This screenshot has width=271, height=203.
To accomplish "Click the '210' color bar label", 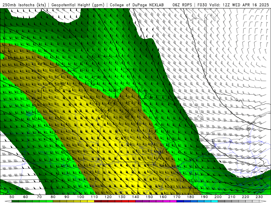I will tap(232, 197).
